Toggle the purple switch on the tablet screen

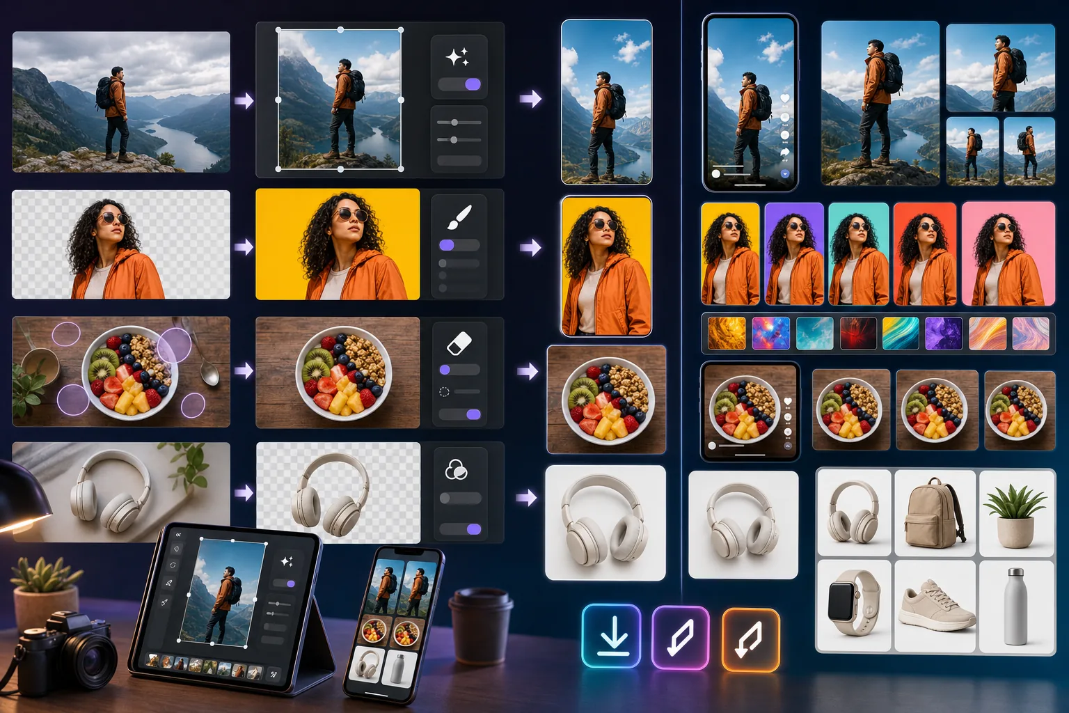(x=284, y=583)
